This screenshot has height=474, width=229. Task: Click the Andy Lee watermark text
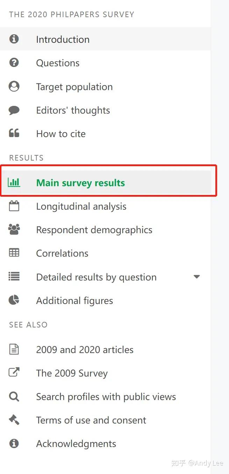point(198,463)
